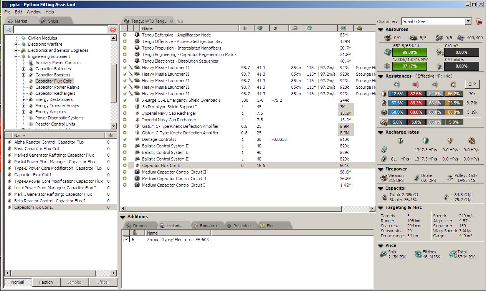Collapse the Additions section
The height and width of the screenshot is (291, 486).
(x=123, y=217)
